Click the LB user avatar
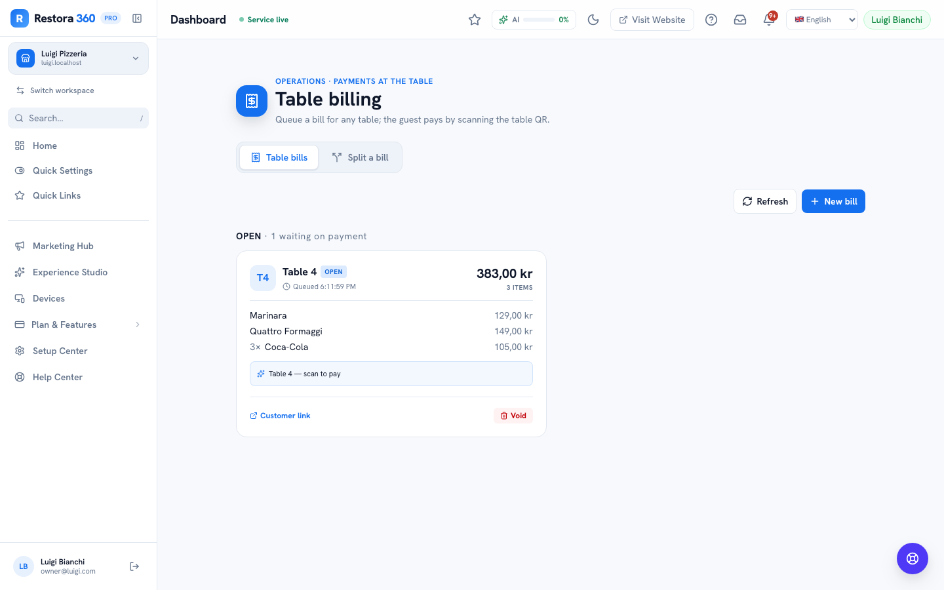The height and width of the screenshot is (590, 944). click(x=24, y=566)
